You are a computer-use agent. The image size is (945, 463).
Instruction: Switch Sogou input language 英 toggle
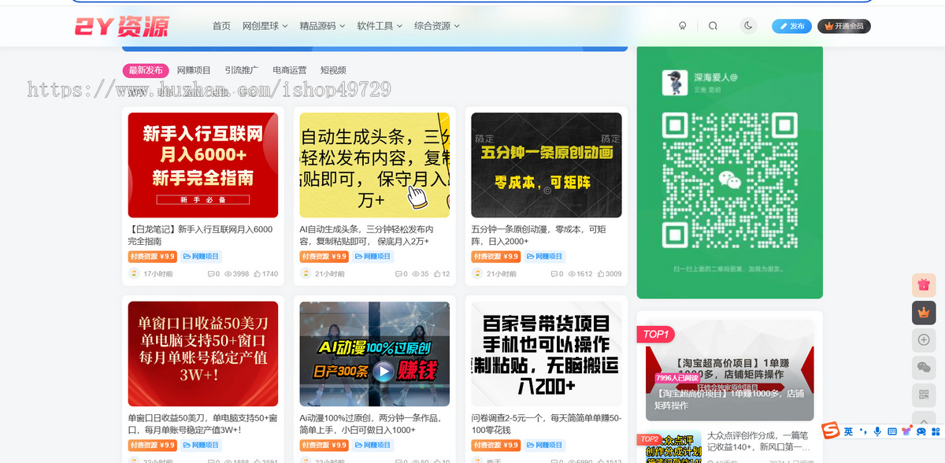tap(848, 432)
